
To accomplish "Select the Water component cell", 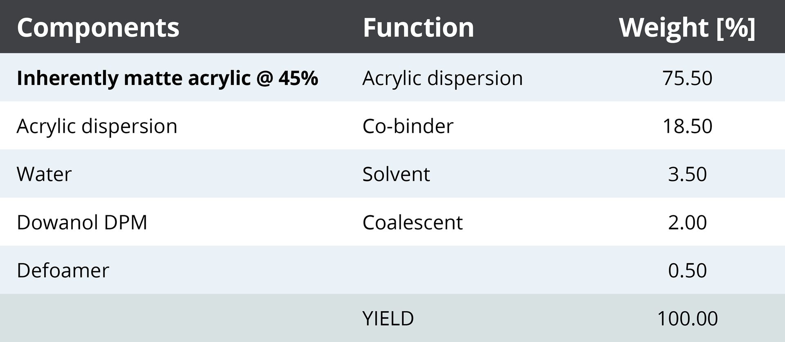I will tap(44, 174).
